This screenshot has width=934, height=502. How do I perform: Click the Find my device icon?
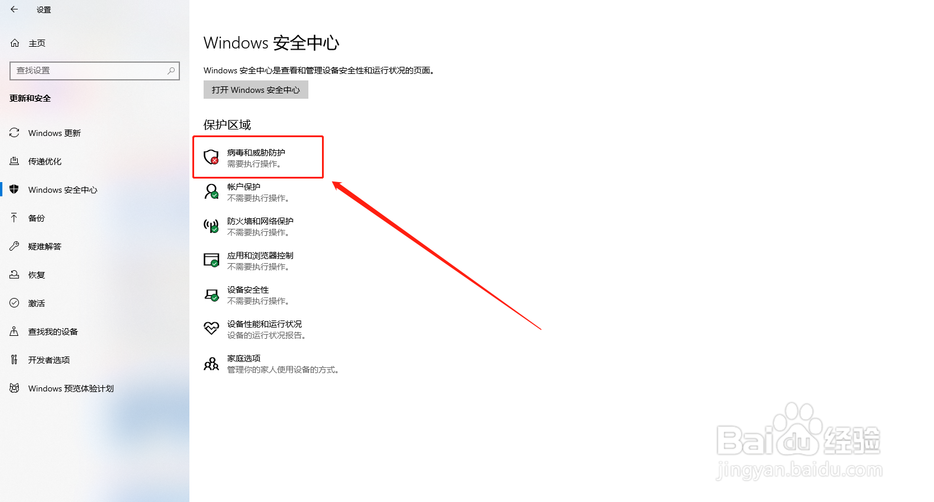[14, 331]
